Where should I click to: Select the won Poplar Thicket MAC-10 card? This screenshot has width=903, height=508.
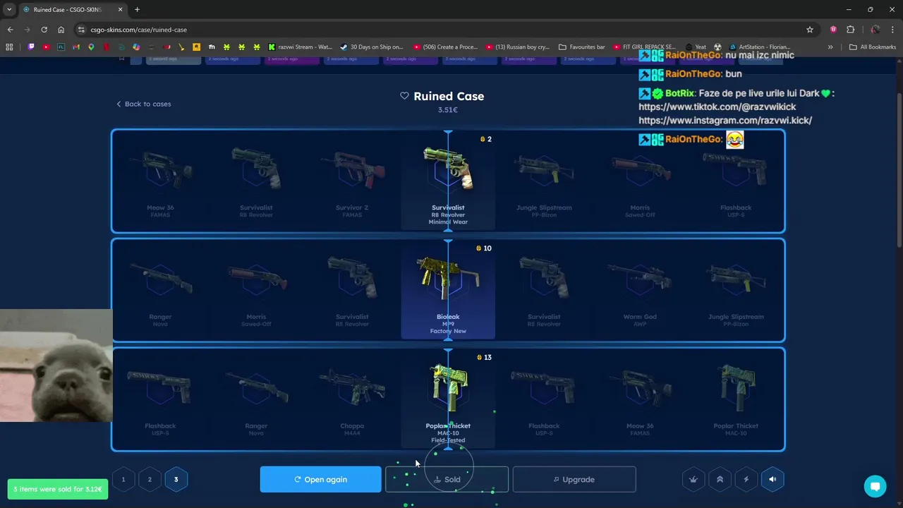pyautogui.click(x=448, y=399)
